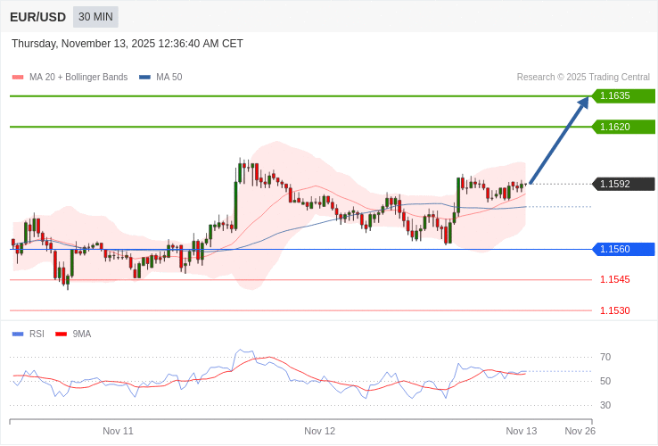Click the 1.1592 current price tag
658x446 pixels.
[x=623, y=184]
